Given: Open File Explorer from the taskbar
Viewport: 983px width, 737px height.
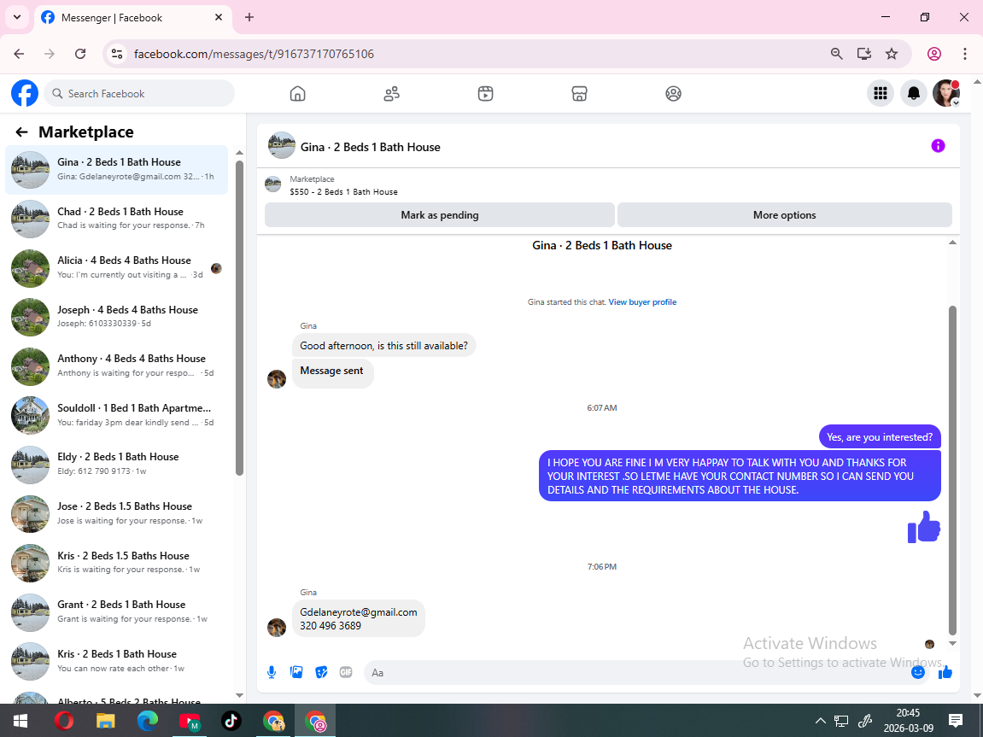Looking at the screenshot, I should (x=105, y=721).
